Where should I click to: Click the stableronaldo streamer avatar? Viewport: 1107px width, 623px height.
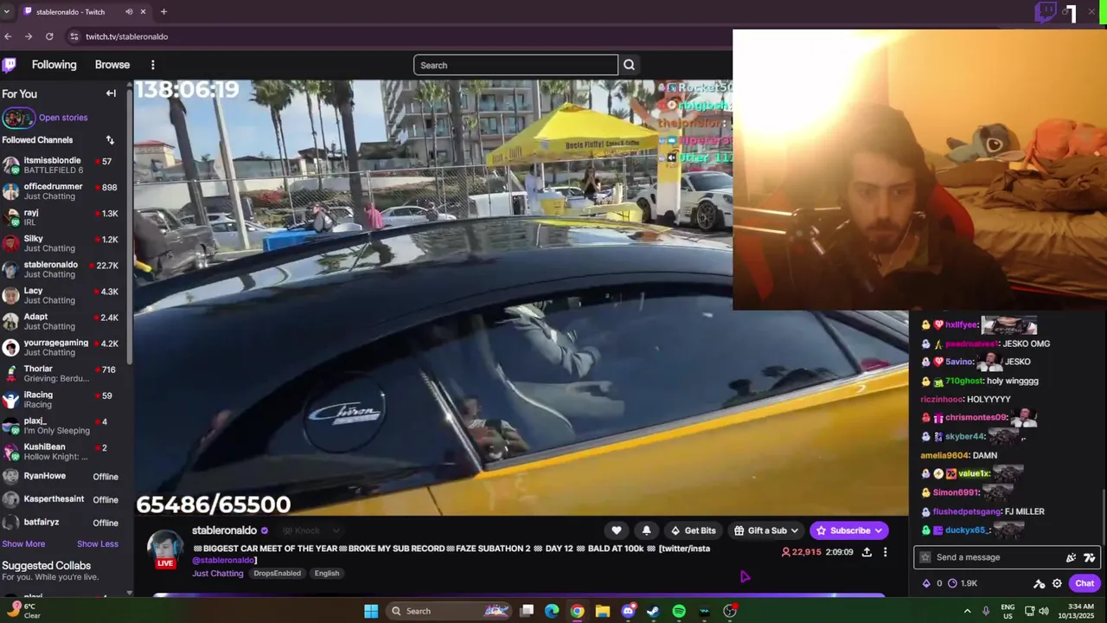click(165, 549)
